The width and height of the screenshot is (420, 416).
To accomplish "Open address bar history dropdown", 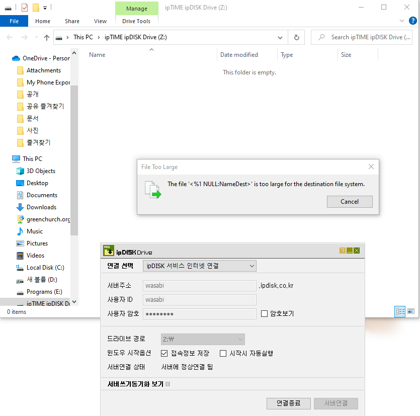I will (280, 38).
